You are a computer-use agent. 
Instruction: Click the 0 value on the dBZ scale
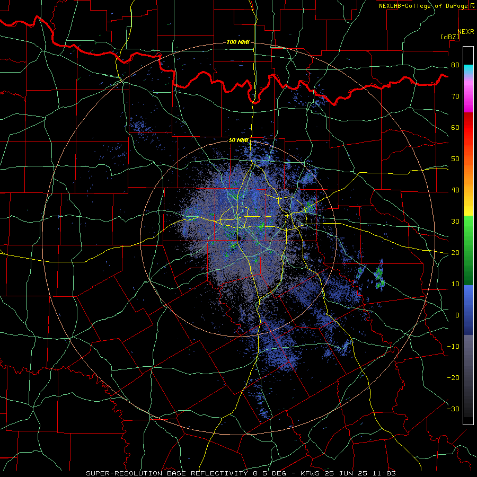point(457,315)
